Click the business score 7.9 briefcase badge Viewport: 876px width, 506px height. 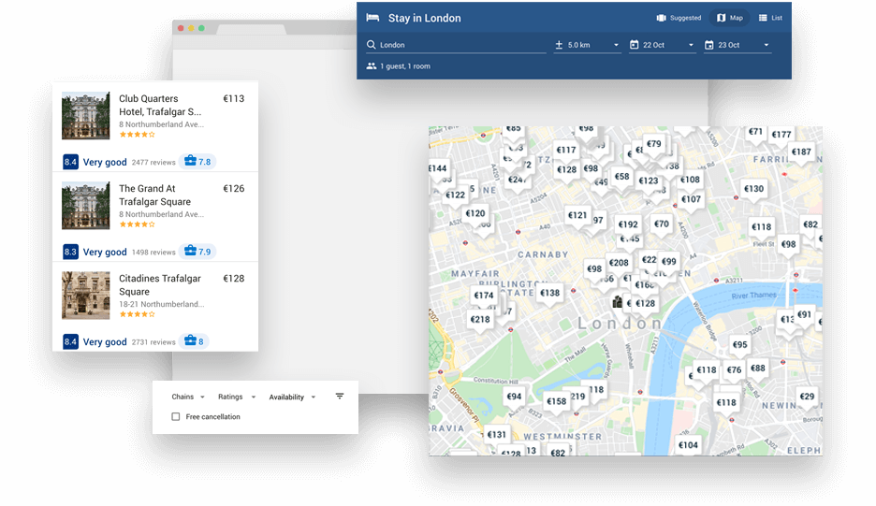pos(197,252)
